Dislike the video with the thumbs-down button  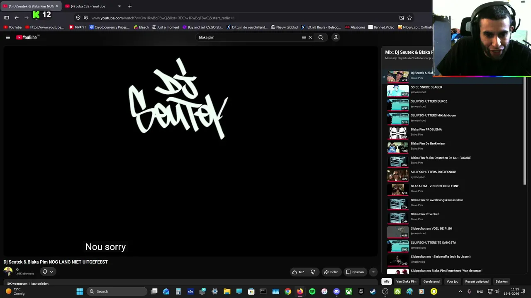coord(313,272)
